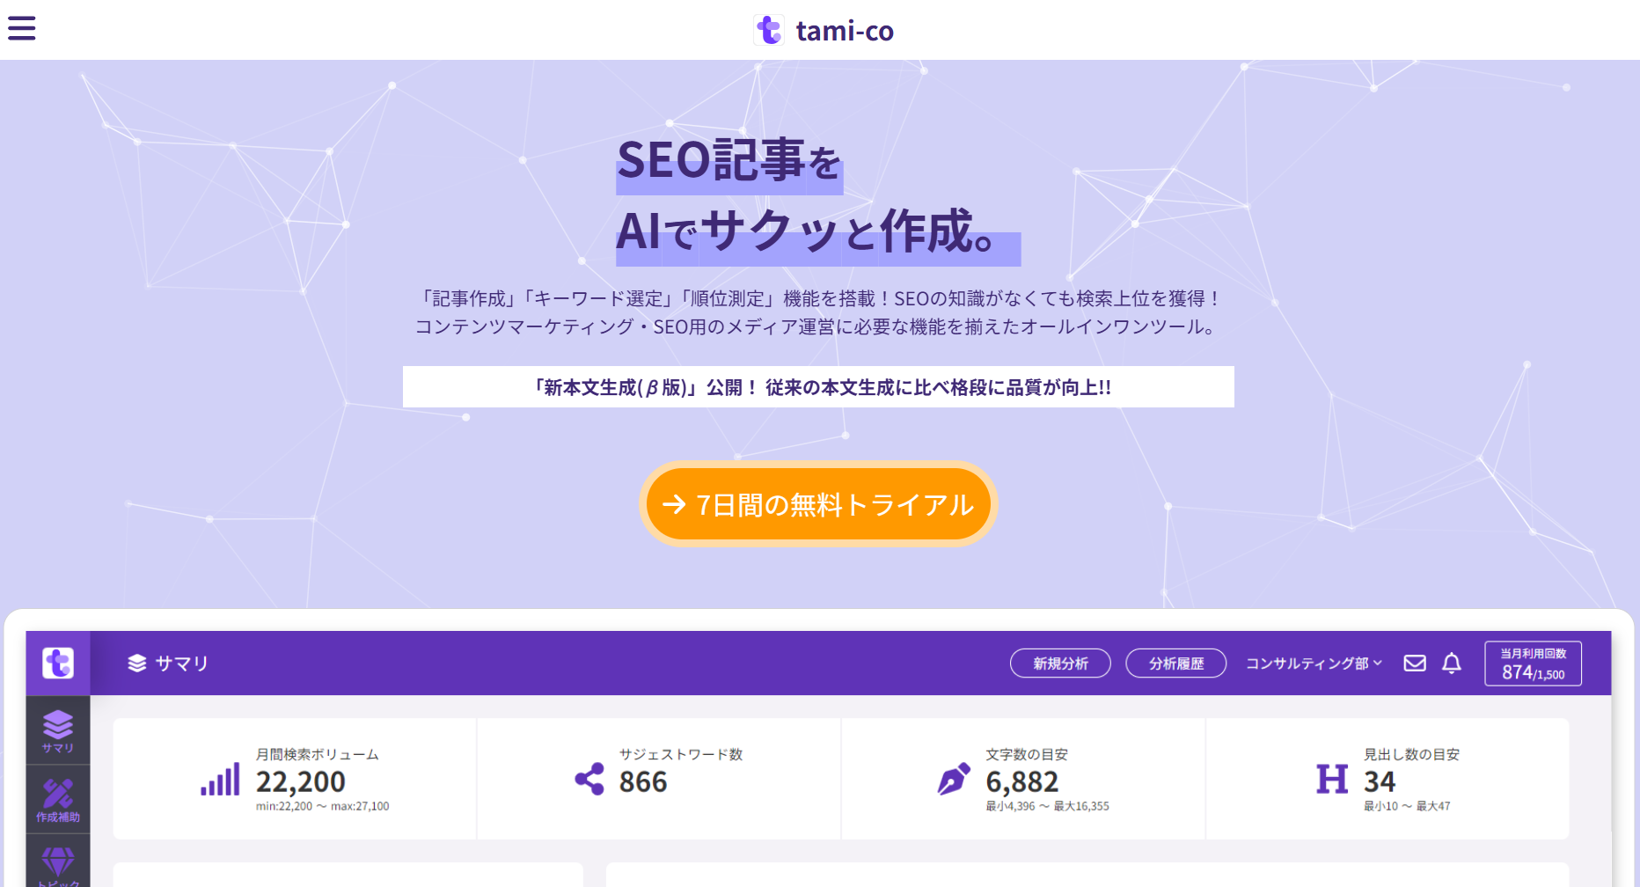Click the H heading count icon

1331,779
